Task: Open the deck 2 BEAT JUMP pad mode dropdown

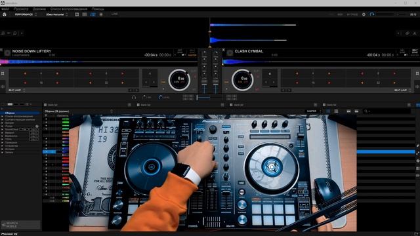Action: (402, 90)
